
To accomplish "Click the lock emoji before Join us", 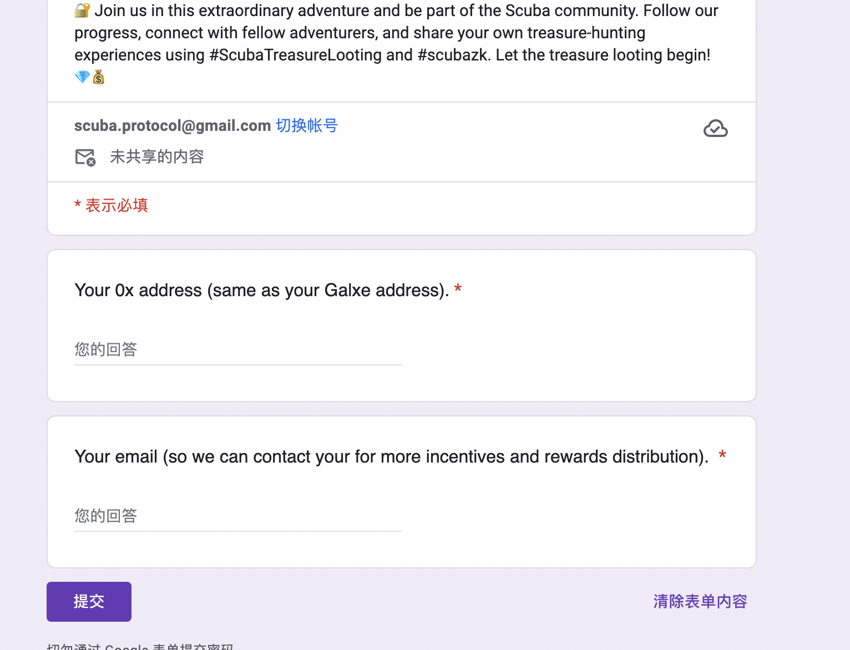I will (82, 11).
